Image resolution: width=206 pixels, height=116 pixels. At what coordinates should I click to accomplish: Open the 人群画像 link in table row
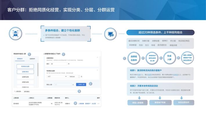point(81,103)
